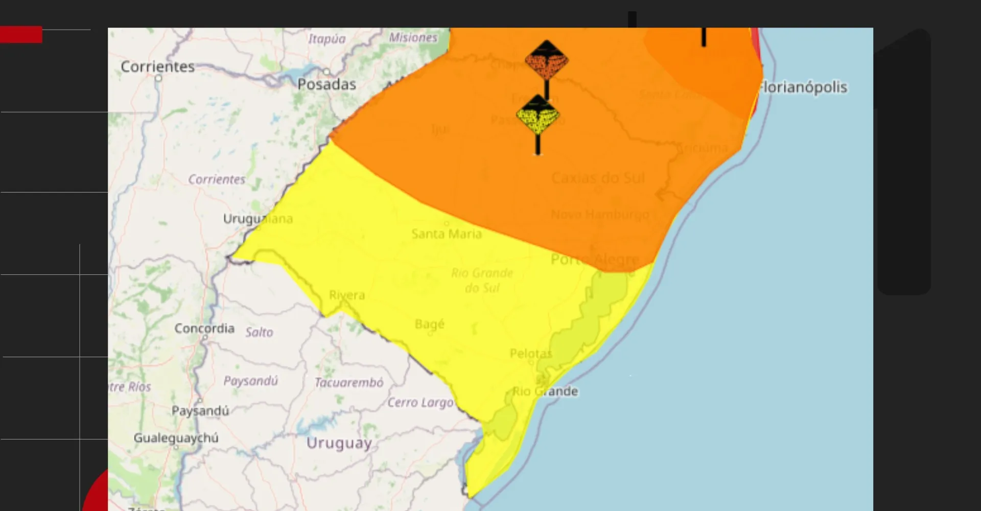
Task: Click the Salto department label
Action: click(259, 332)
